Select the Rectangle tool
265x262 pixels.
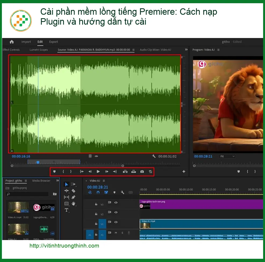pos(67,204)
